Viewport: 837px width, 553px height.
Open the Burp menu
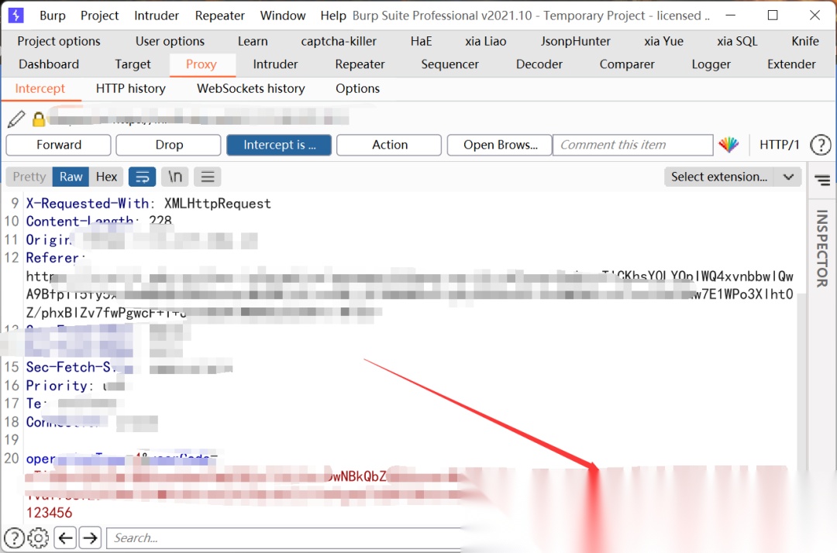click(53, 15)
